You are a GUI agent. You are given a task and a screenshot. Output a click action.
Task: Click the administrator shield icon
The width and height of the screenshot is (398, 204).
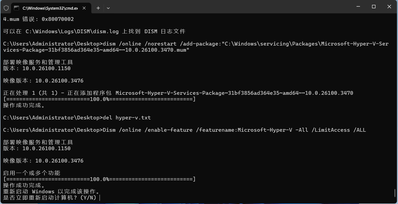[x=6, y=8]
